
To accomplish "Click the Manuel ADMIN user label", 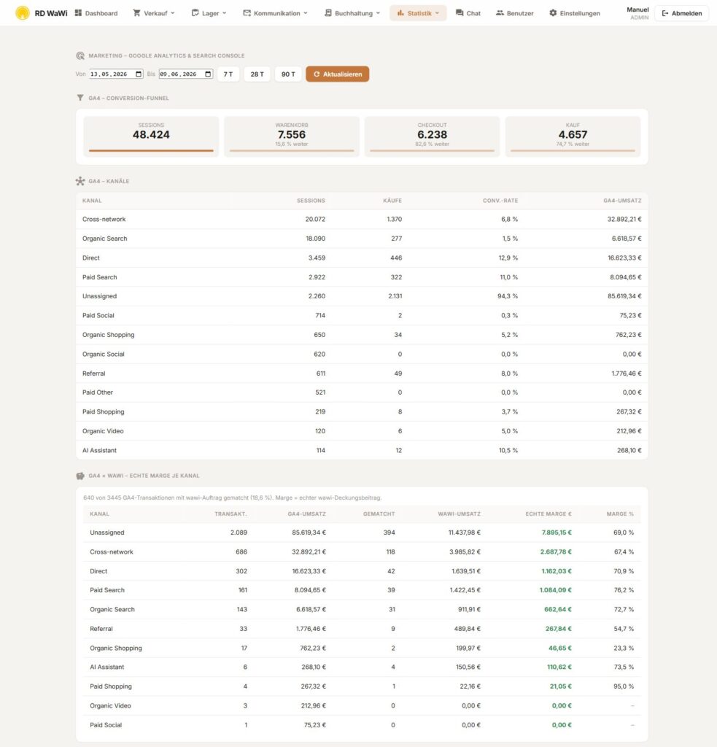I will [x=637, y=13].
